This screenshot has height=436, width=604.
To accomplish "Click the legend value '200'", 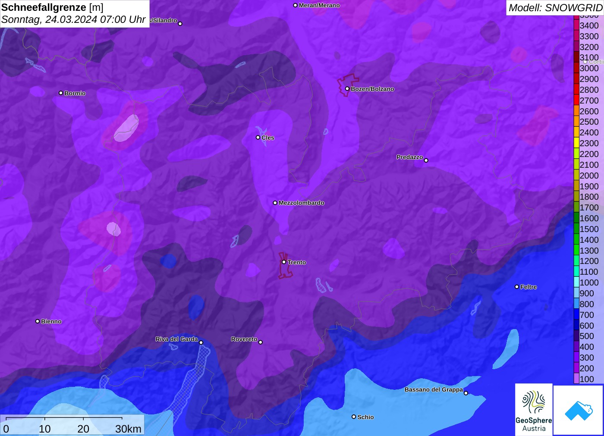I will [x=587, y=368].
